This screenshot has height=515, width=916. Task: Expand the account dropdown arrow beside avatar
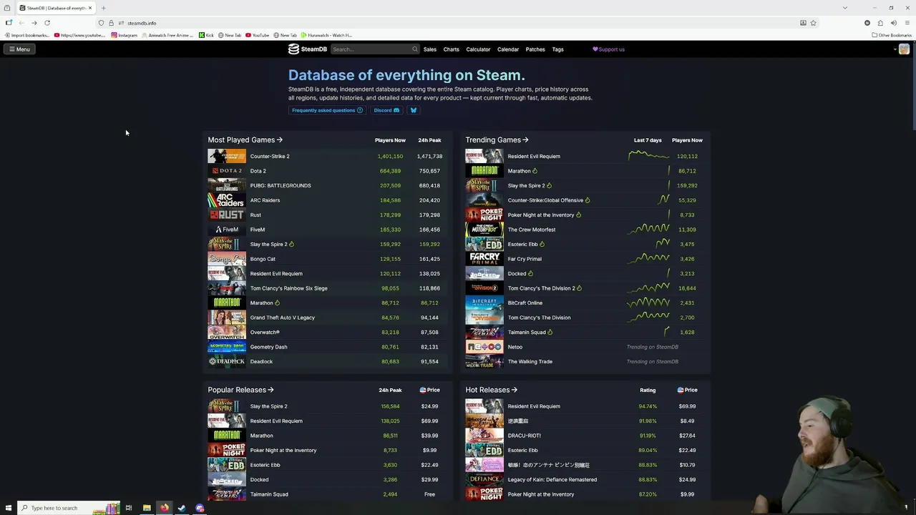895,49
